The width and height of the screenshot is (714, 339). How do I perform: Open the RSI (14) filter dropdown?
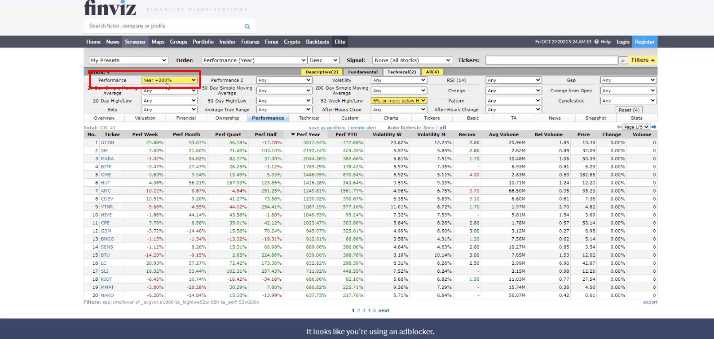(x=514, y=80)
